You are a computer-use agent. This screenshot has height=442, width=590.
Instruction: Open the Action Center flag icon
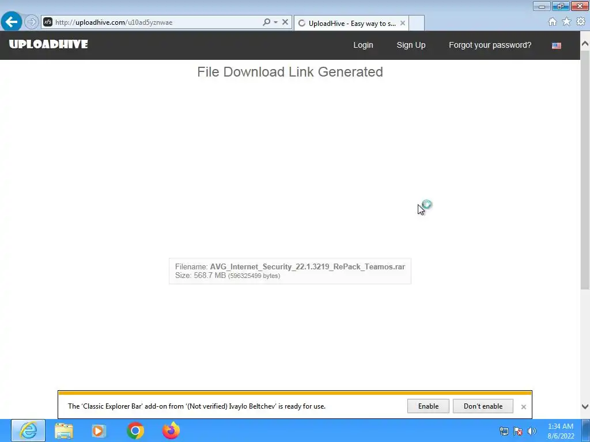coord(518,431)
